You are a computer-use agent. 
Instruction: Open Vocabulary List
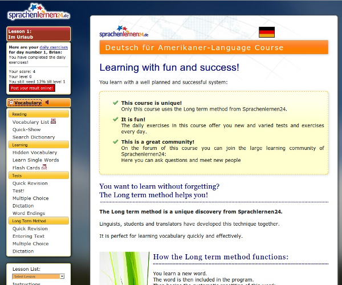(x=31, y=122)
